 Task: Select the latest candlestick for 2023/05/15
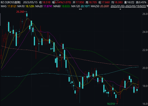coord(139,84)
